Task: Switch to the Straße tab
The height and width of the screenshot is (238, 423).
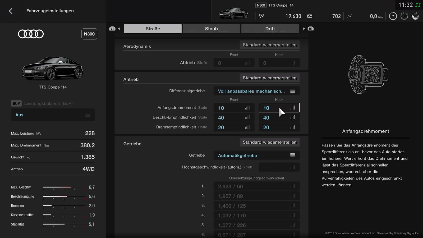Action: click(153, 29)
